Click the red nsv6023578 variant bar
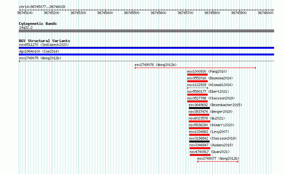This screenshot has height=174, width=283. click(x=199, y=121)
